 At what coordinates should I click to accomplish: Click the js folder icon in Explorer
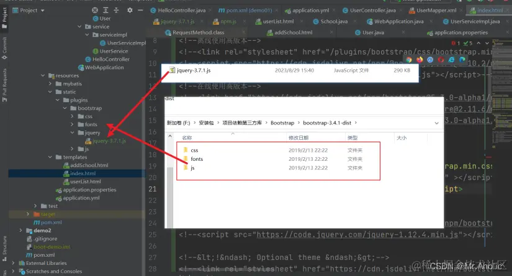click(186, 167)
